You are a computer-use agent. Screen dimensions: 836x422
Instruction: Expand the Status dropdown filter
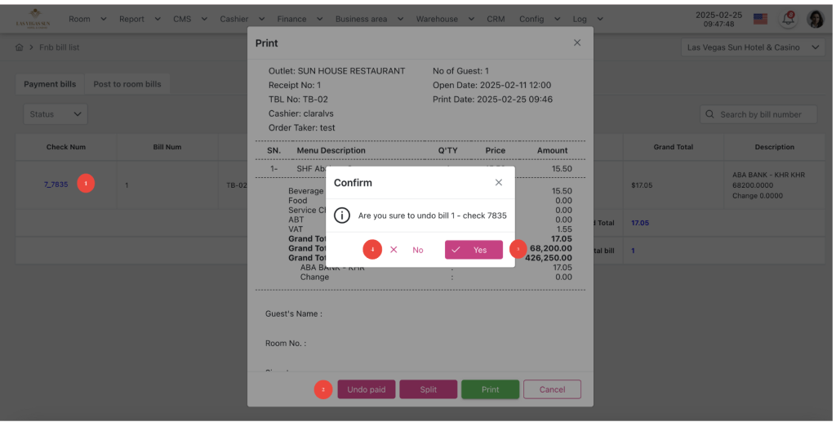[x=55, y=114]
